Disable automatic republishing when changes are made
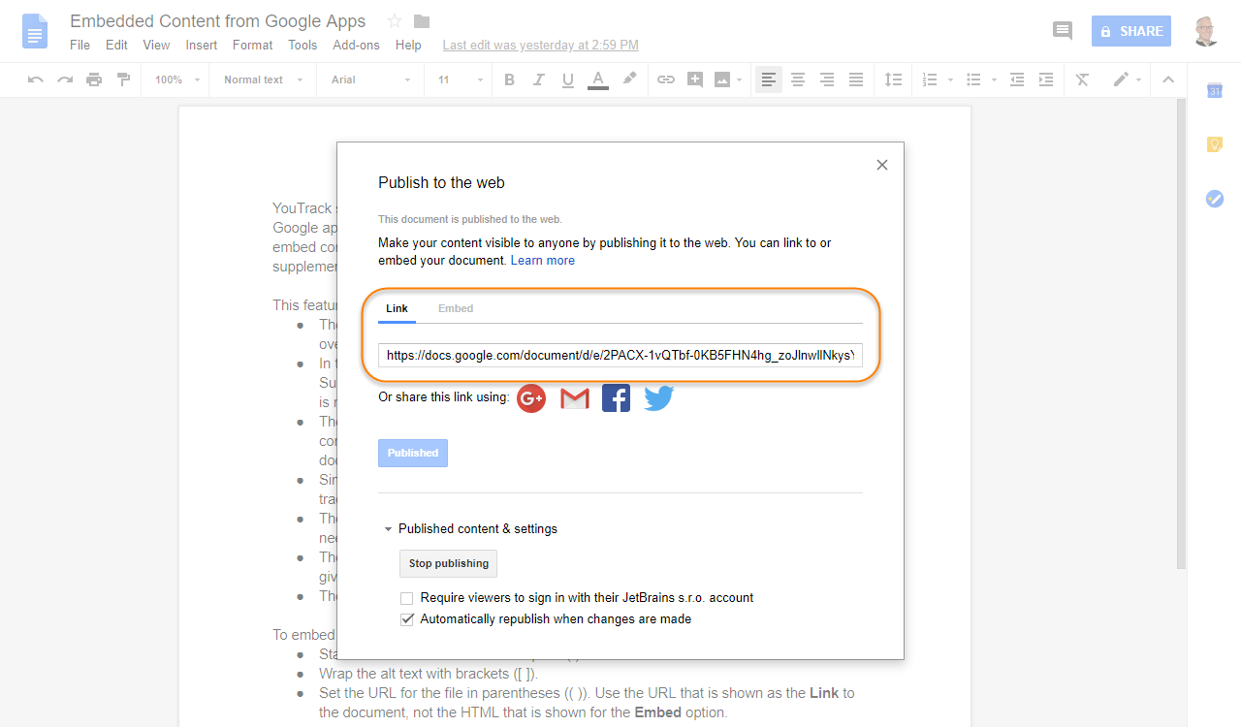Image resolution: width=1241 pixels, height=727 pixels. click(407, 618)
